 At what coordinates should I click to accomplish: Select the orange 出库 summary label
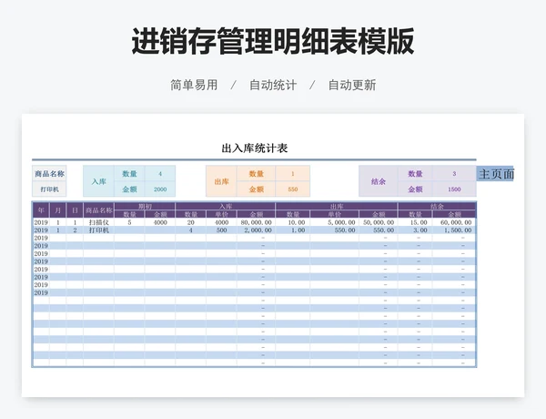pos(221,181)
